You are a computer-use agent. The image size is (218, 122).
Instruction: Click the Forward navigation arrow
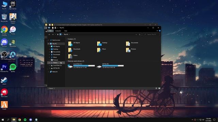point(53,35)
